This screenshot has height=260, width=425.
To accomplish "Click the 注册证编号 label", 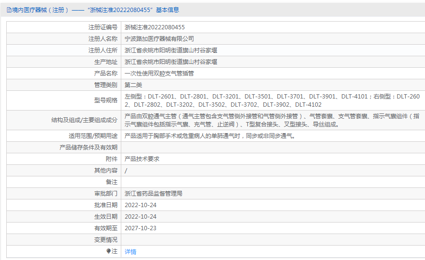I will (x=103, y=27).
